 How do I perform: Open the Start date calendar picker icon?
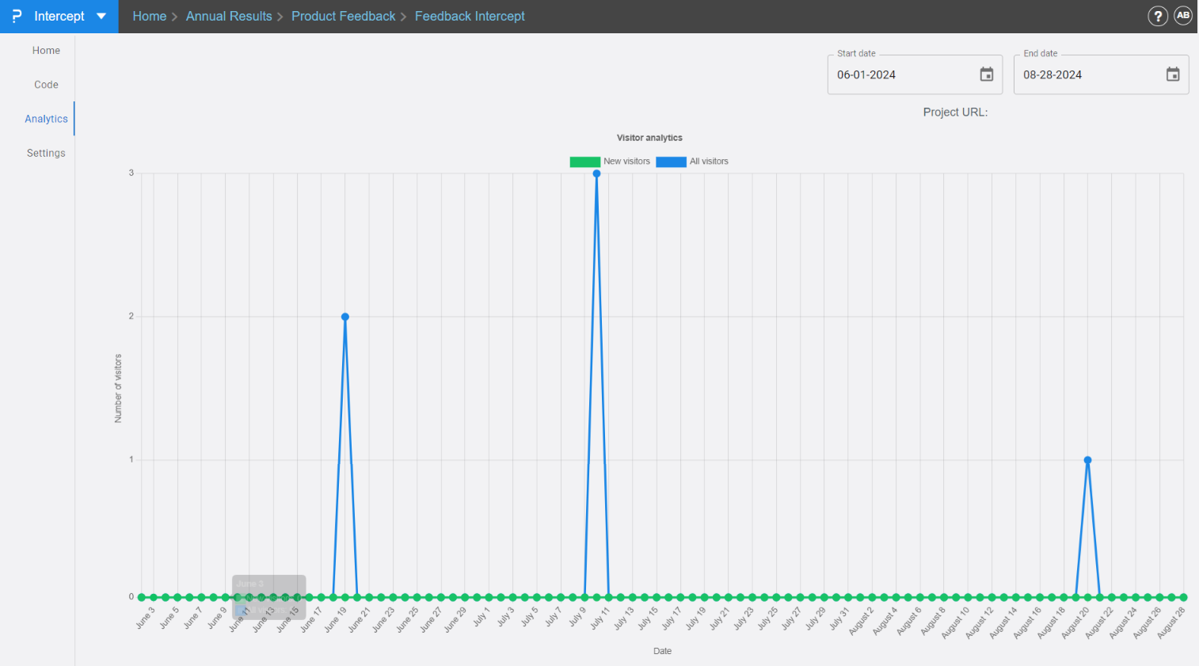tap(986, 74)
